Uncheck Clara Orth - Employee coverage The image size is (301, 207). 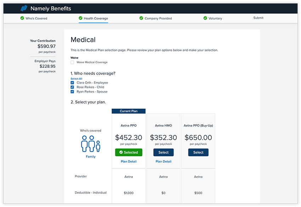[x=72, y=82]
